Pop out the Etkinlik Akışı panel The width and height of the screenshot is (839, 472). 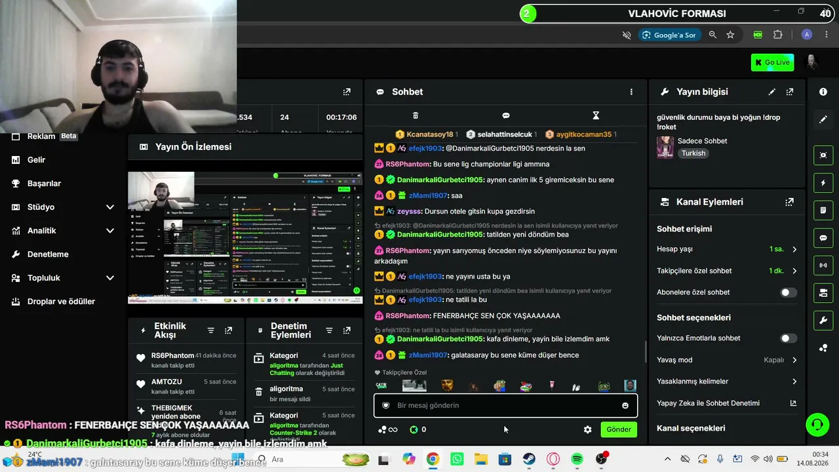[x=228, y=331]
